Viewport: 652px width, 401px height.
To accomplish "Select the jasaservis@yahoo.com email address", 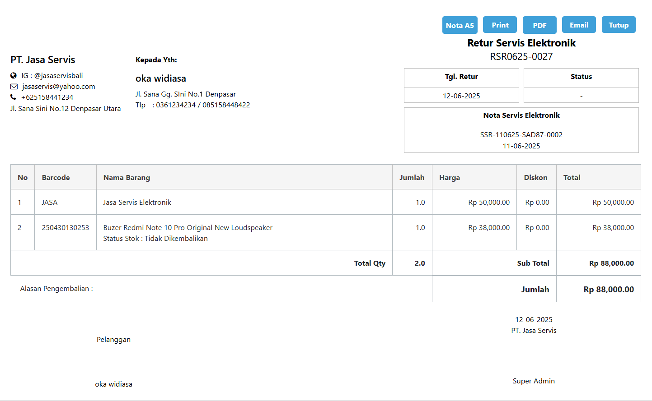I will [x=58, y=87].
